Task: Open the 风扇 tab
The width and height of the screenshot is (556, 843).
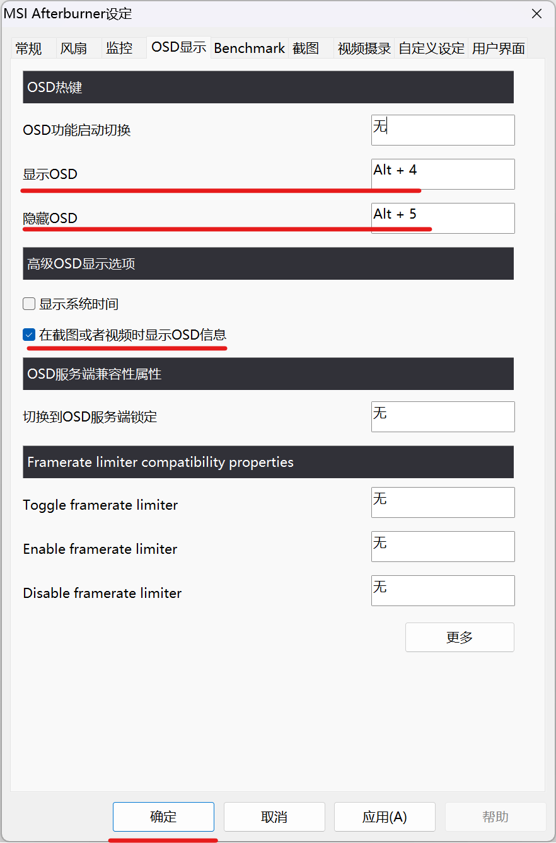Action: click(73, 49)
